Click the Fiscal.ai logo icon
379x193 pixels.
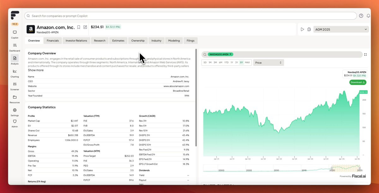click(15, 15)
